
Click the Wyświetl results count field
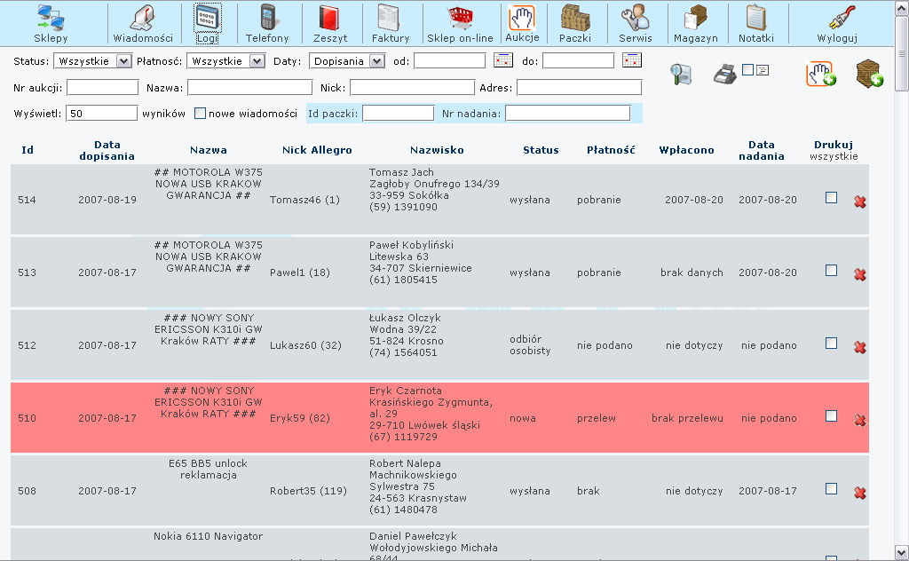click(101, 113)
